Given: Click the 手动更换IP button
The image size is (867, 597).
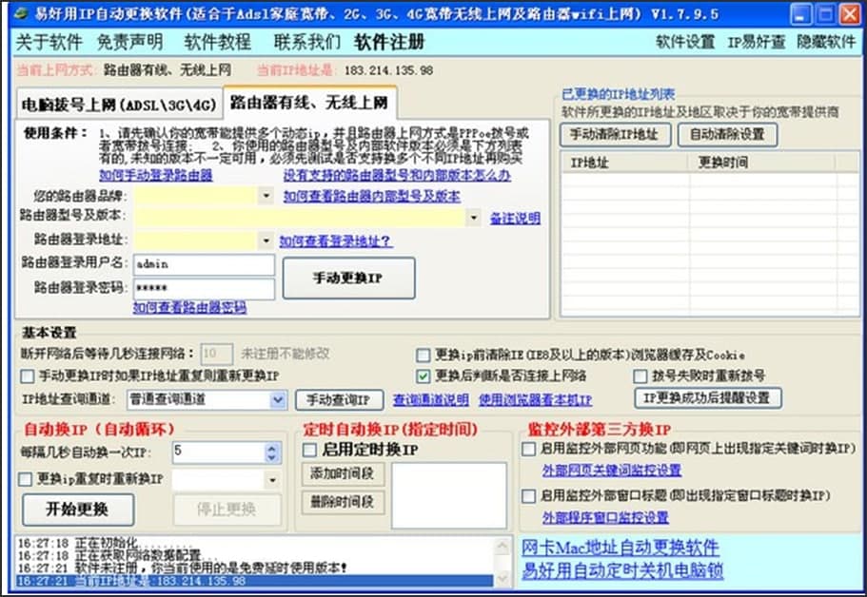Looking at the screenshot, I should pyautogui.click(x=349, y=279).
